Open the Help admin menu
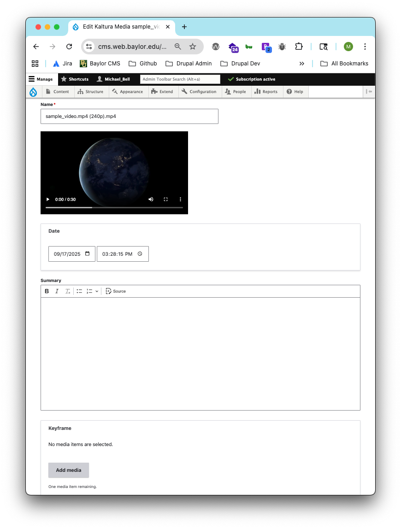 [295, 91]
